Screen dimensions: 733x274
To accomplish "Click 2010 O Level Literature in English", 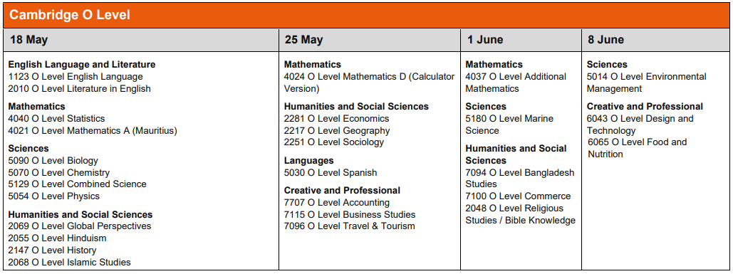I will [x=80, y=89].
